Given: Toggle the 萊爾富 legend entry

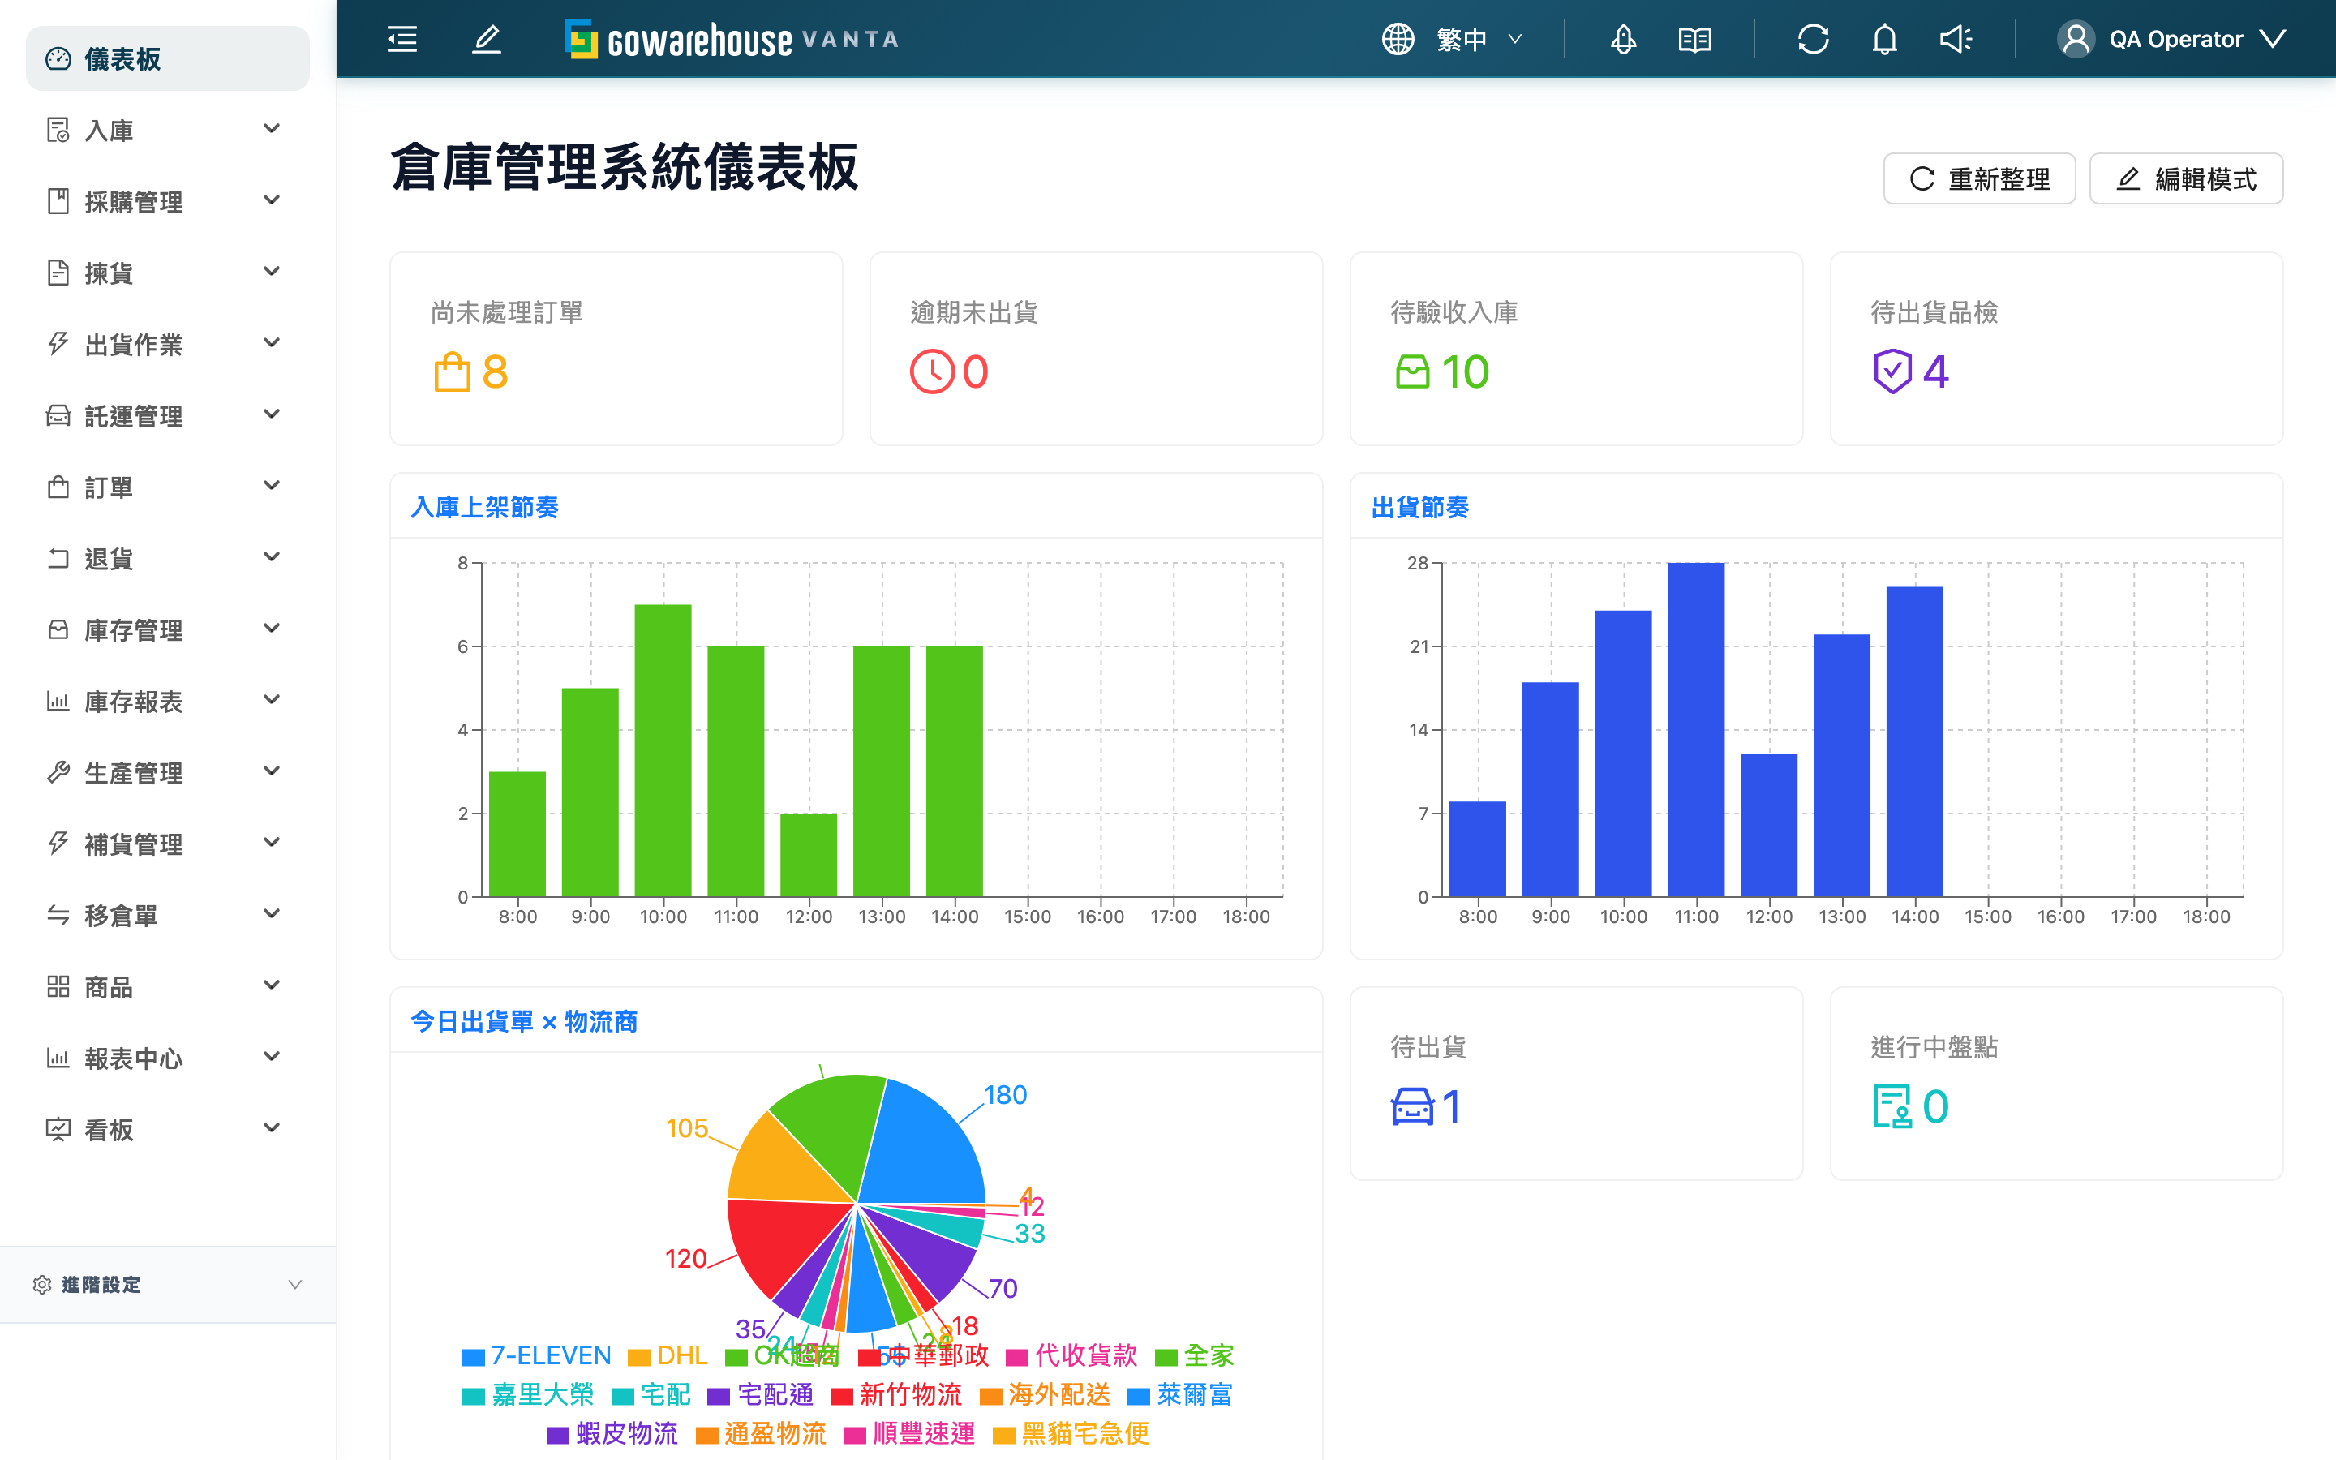Looking at the screenshot, I should point(1180,1394).
